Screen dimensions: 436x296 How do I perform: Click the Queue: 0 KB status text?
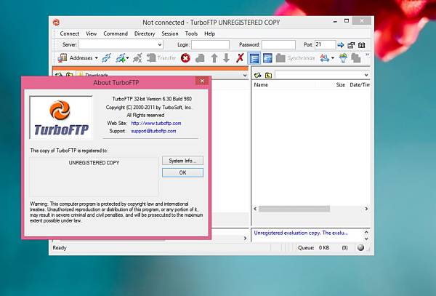click(x=314, y=247)
